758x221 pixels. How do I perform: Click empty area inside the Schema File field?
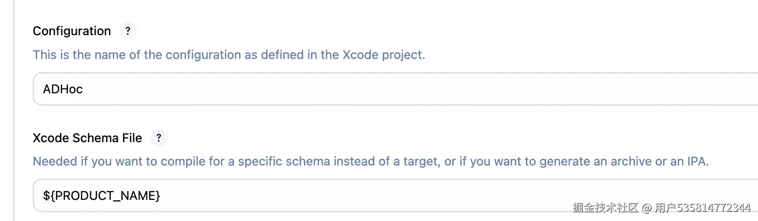point(397,195)
